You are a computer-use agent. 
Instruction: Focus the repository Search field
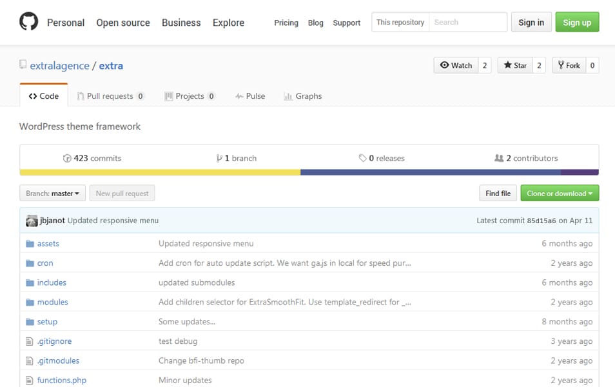[x=468, y=22]
